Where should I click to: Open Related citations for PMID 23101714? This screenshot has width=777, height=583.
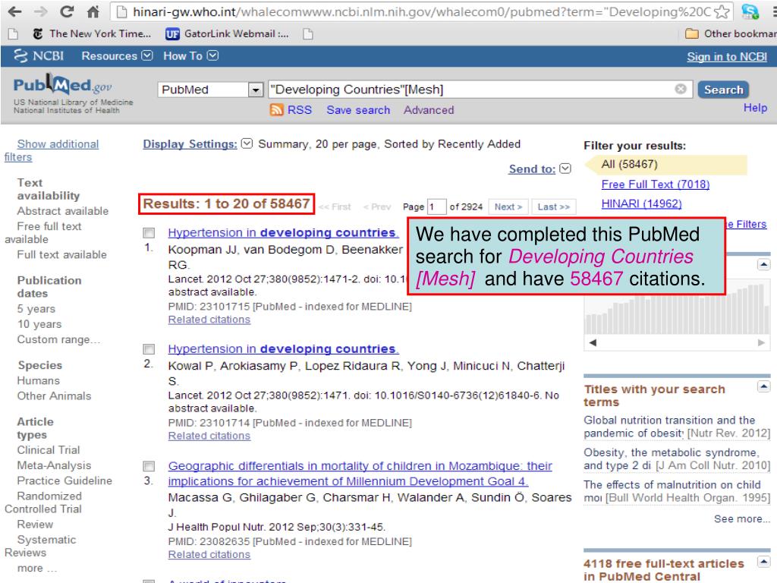click(209, 436)
